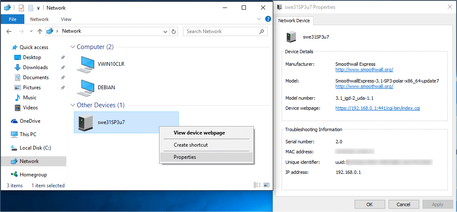Open the recent locations dropdown arrow

tap(31, 31)
